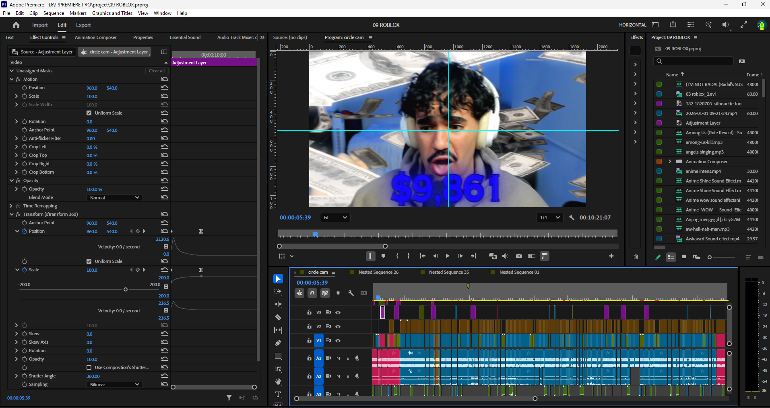
Task: Step forward one frame
Action: coord(460,256)
